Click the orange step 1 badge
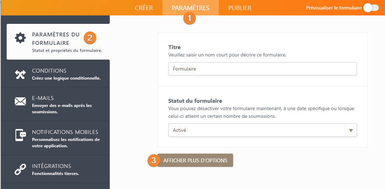Viewport: 385px width, 189px height. 189,18
